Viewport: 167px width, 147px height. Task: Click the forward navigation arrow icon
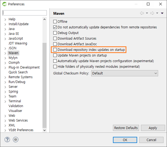click(152, 13)
